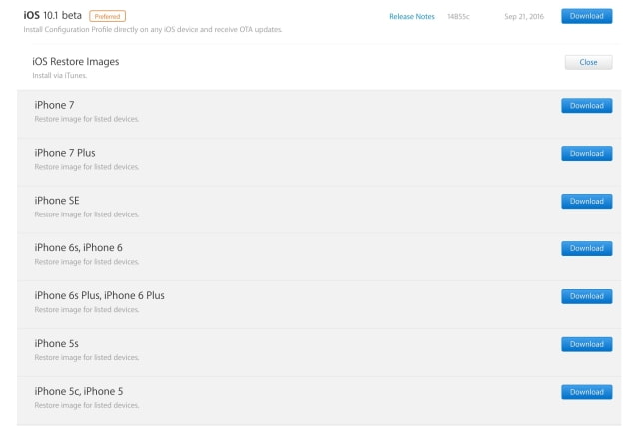Download the iPhone 6s, iPhone 6 image
Image resolution: width=639 pixels, height=426 pixels.
586,248
